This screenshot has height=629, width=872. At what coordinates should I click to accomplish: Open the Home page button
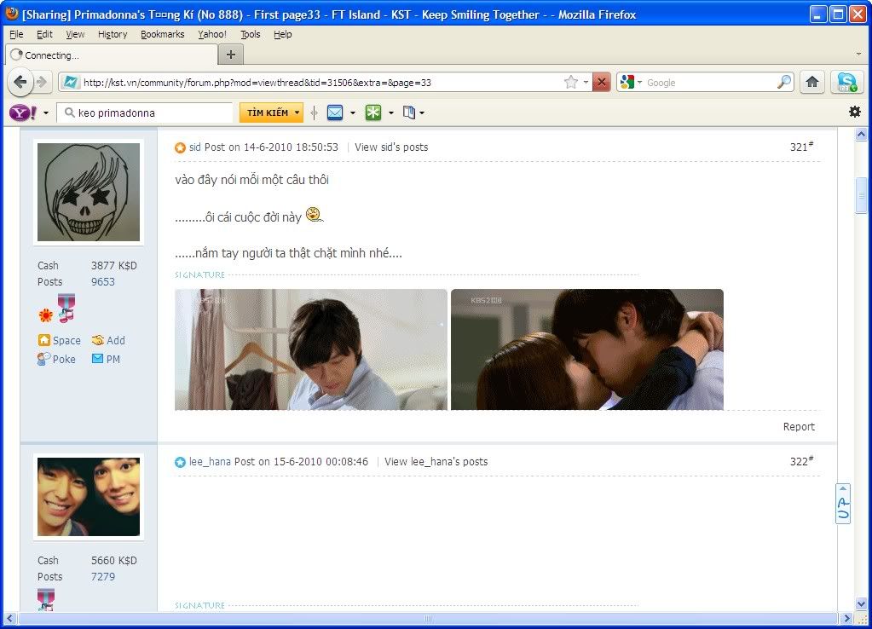pos(812,83)
